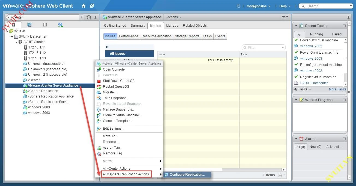The width and height of the screenshot is (356, 186).
Task: Click the Clone to Template icon
Action: point(99,121)
